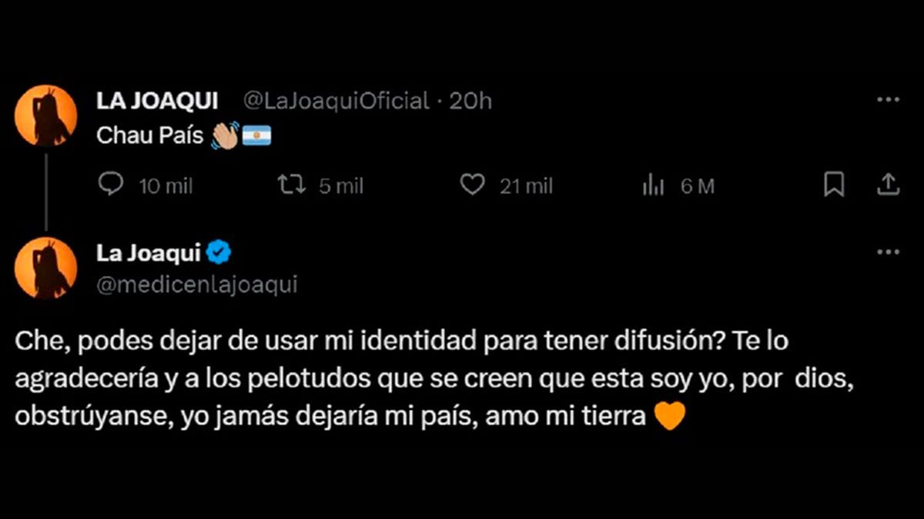
Task: Open more options on LA JOAQUI's top tweet
Action: pyautogui.click(x=888, y=100)
